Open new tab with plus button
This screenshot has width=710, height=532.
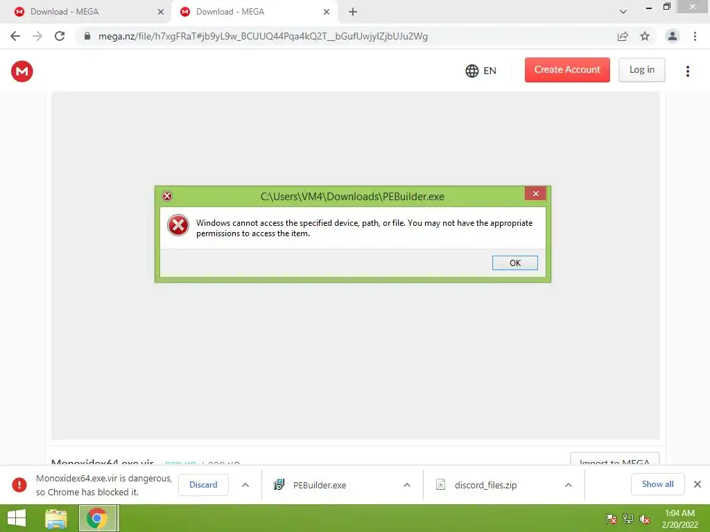(353, 12)
